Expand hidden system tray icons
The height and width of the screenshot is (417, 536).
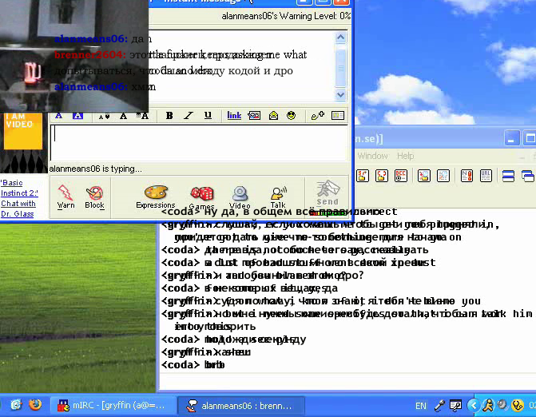click(x=474, y=406)
